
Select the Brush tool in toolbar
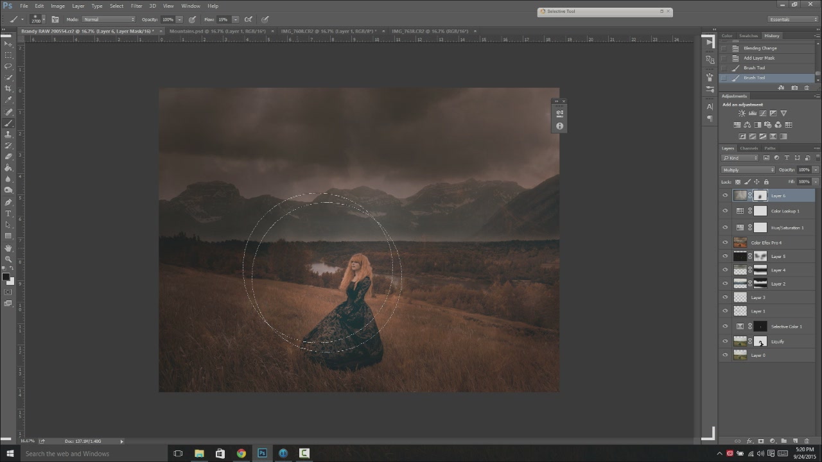coord(8,123)
